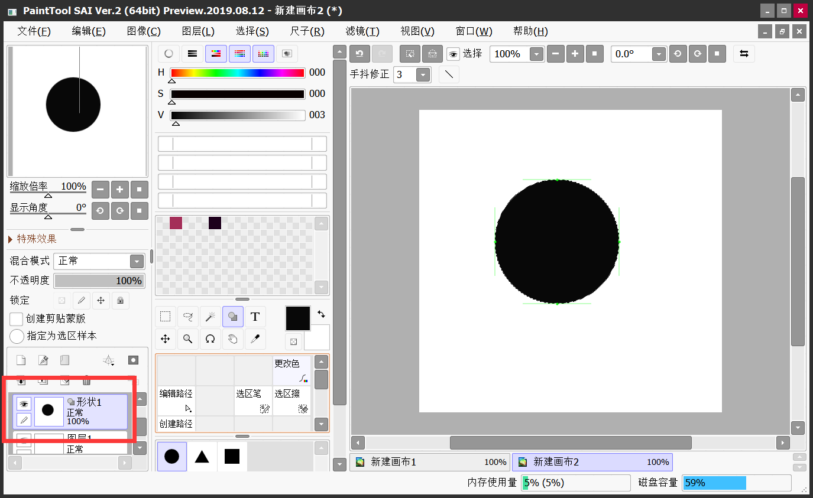This screenshot has width=813, height=498.
Task: Choose the 编辑路径 tool
Action: pos(176,401)
